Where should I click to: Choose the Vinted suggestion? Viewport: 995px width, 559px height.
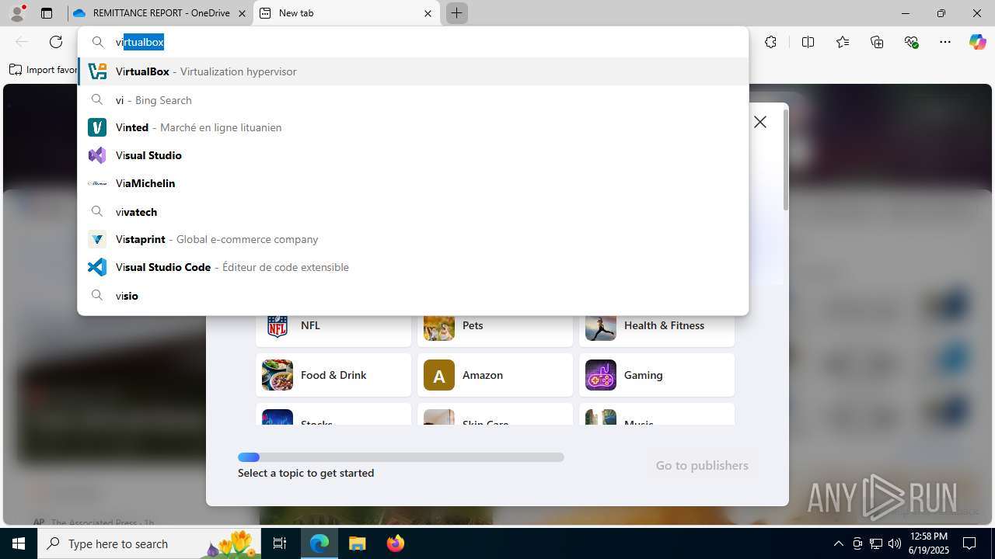click(x=414, y=127)
